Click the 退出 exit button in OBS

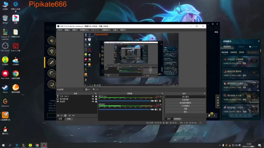(185, 112)
